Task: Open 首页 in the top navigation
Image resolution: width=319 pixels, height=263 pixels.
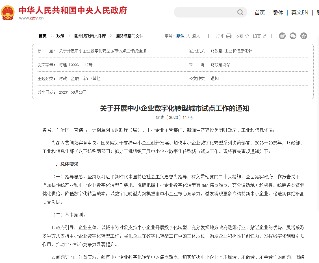Action: click(x=260, y=13)
